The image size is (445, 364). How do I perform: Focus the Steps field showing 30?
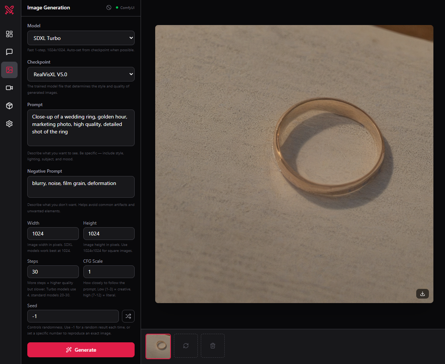click(x=53, y=272)
